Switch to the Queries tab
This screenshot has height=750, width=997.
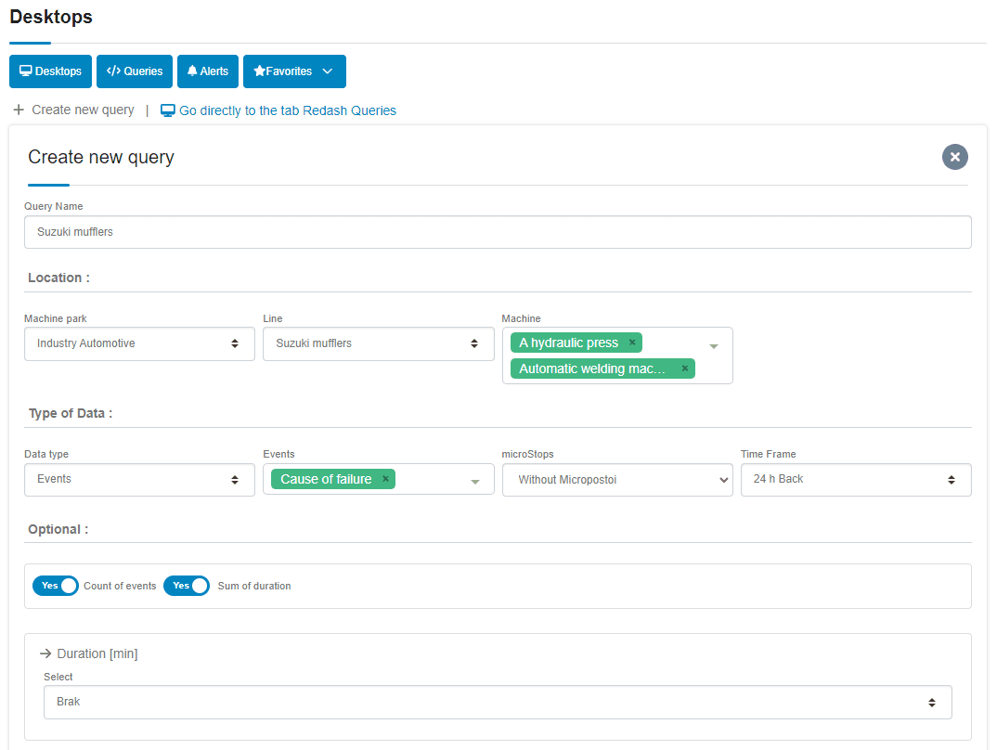(x=135, y=71)
